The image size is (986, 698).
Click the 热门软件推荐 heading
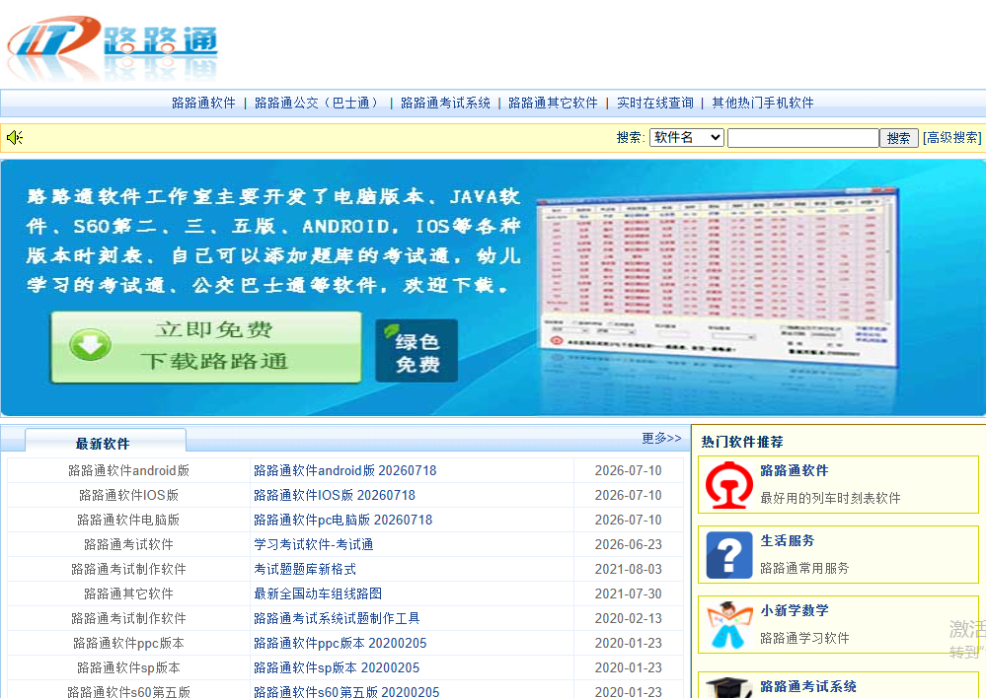[742, 442]
